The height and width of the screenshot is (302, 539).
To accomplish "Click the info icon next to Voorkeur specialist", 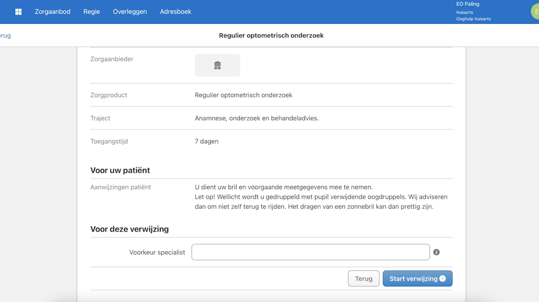I will click(x=437, y=252).
